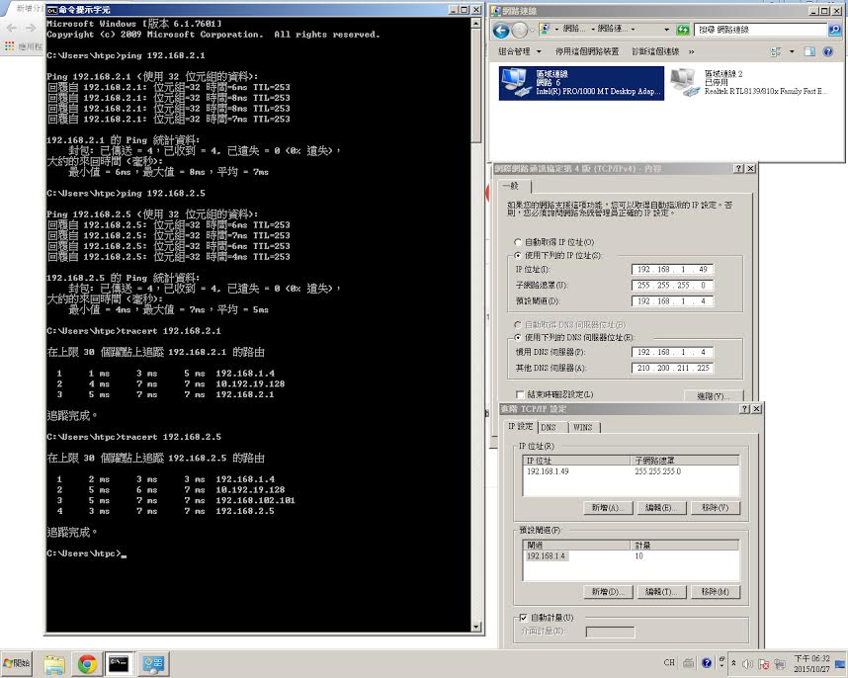The image size is (848, 678).
Task: Refresh the 網路連線 address bar
Action: point(683,30)
